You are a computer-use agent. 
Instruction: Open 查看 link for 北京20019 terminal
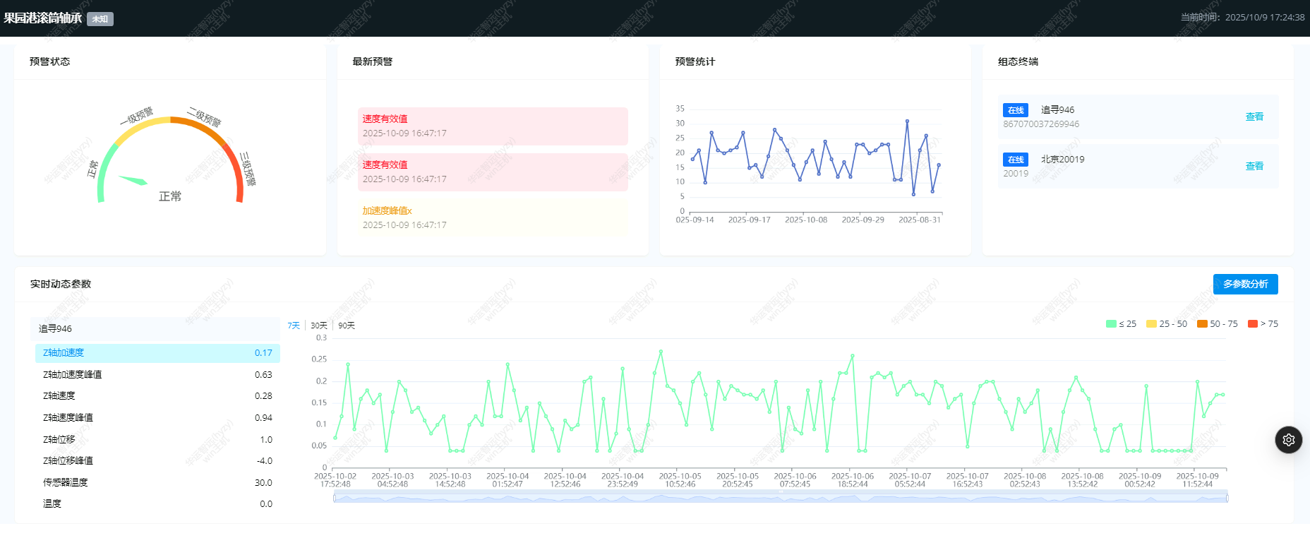tap(1254, 167)
